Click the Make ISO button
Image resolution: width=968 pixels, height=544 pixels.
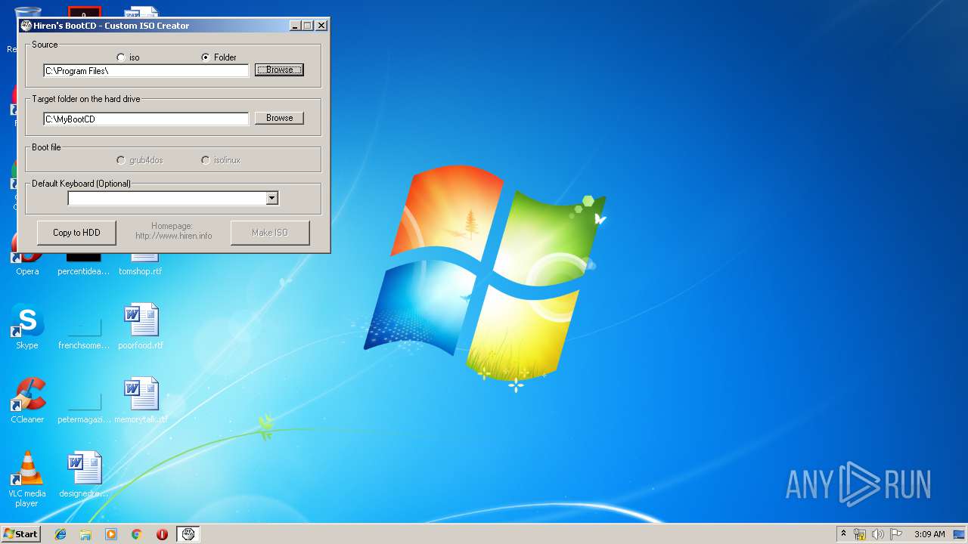click(x=270, y=233)
